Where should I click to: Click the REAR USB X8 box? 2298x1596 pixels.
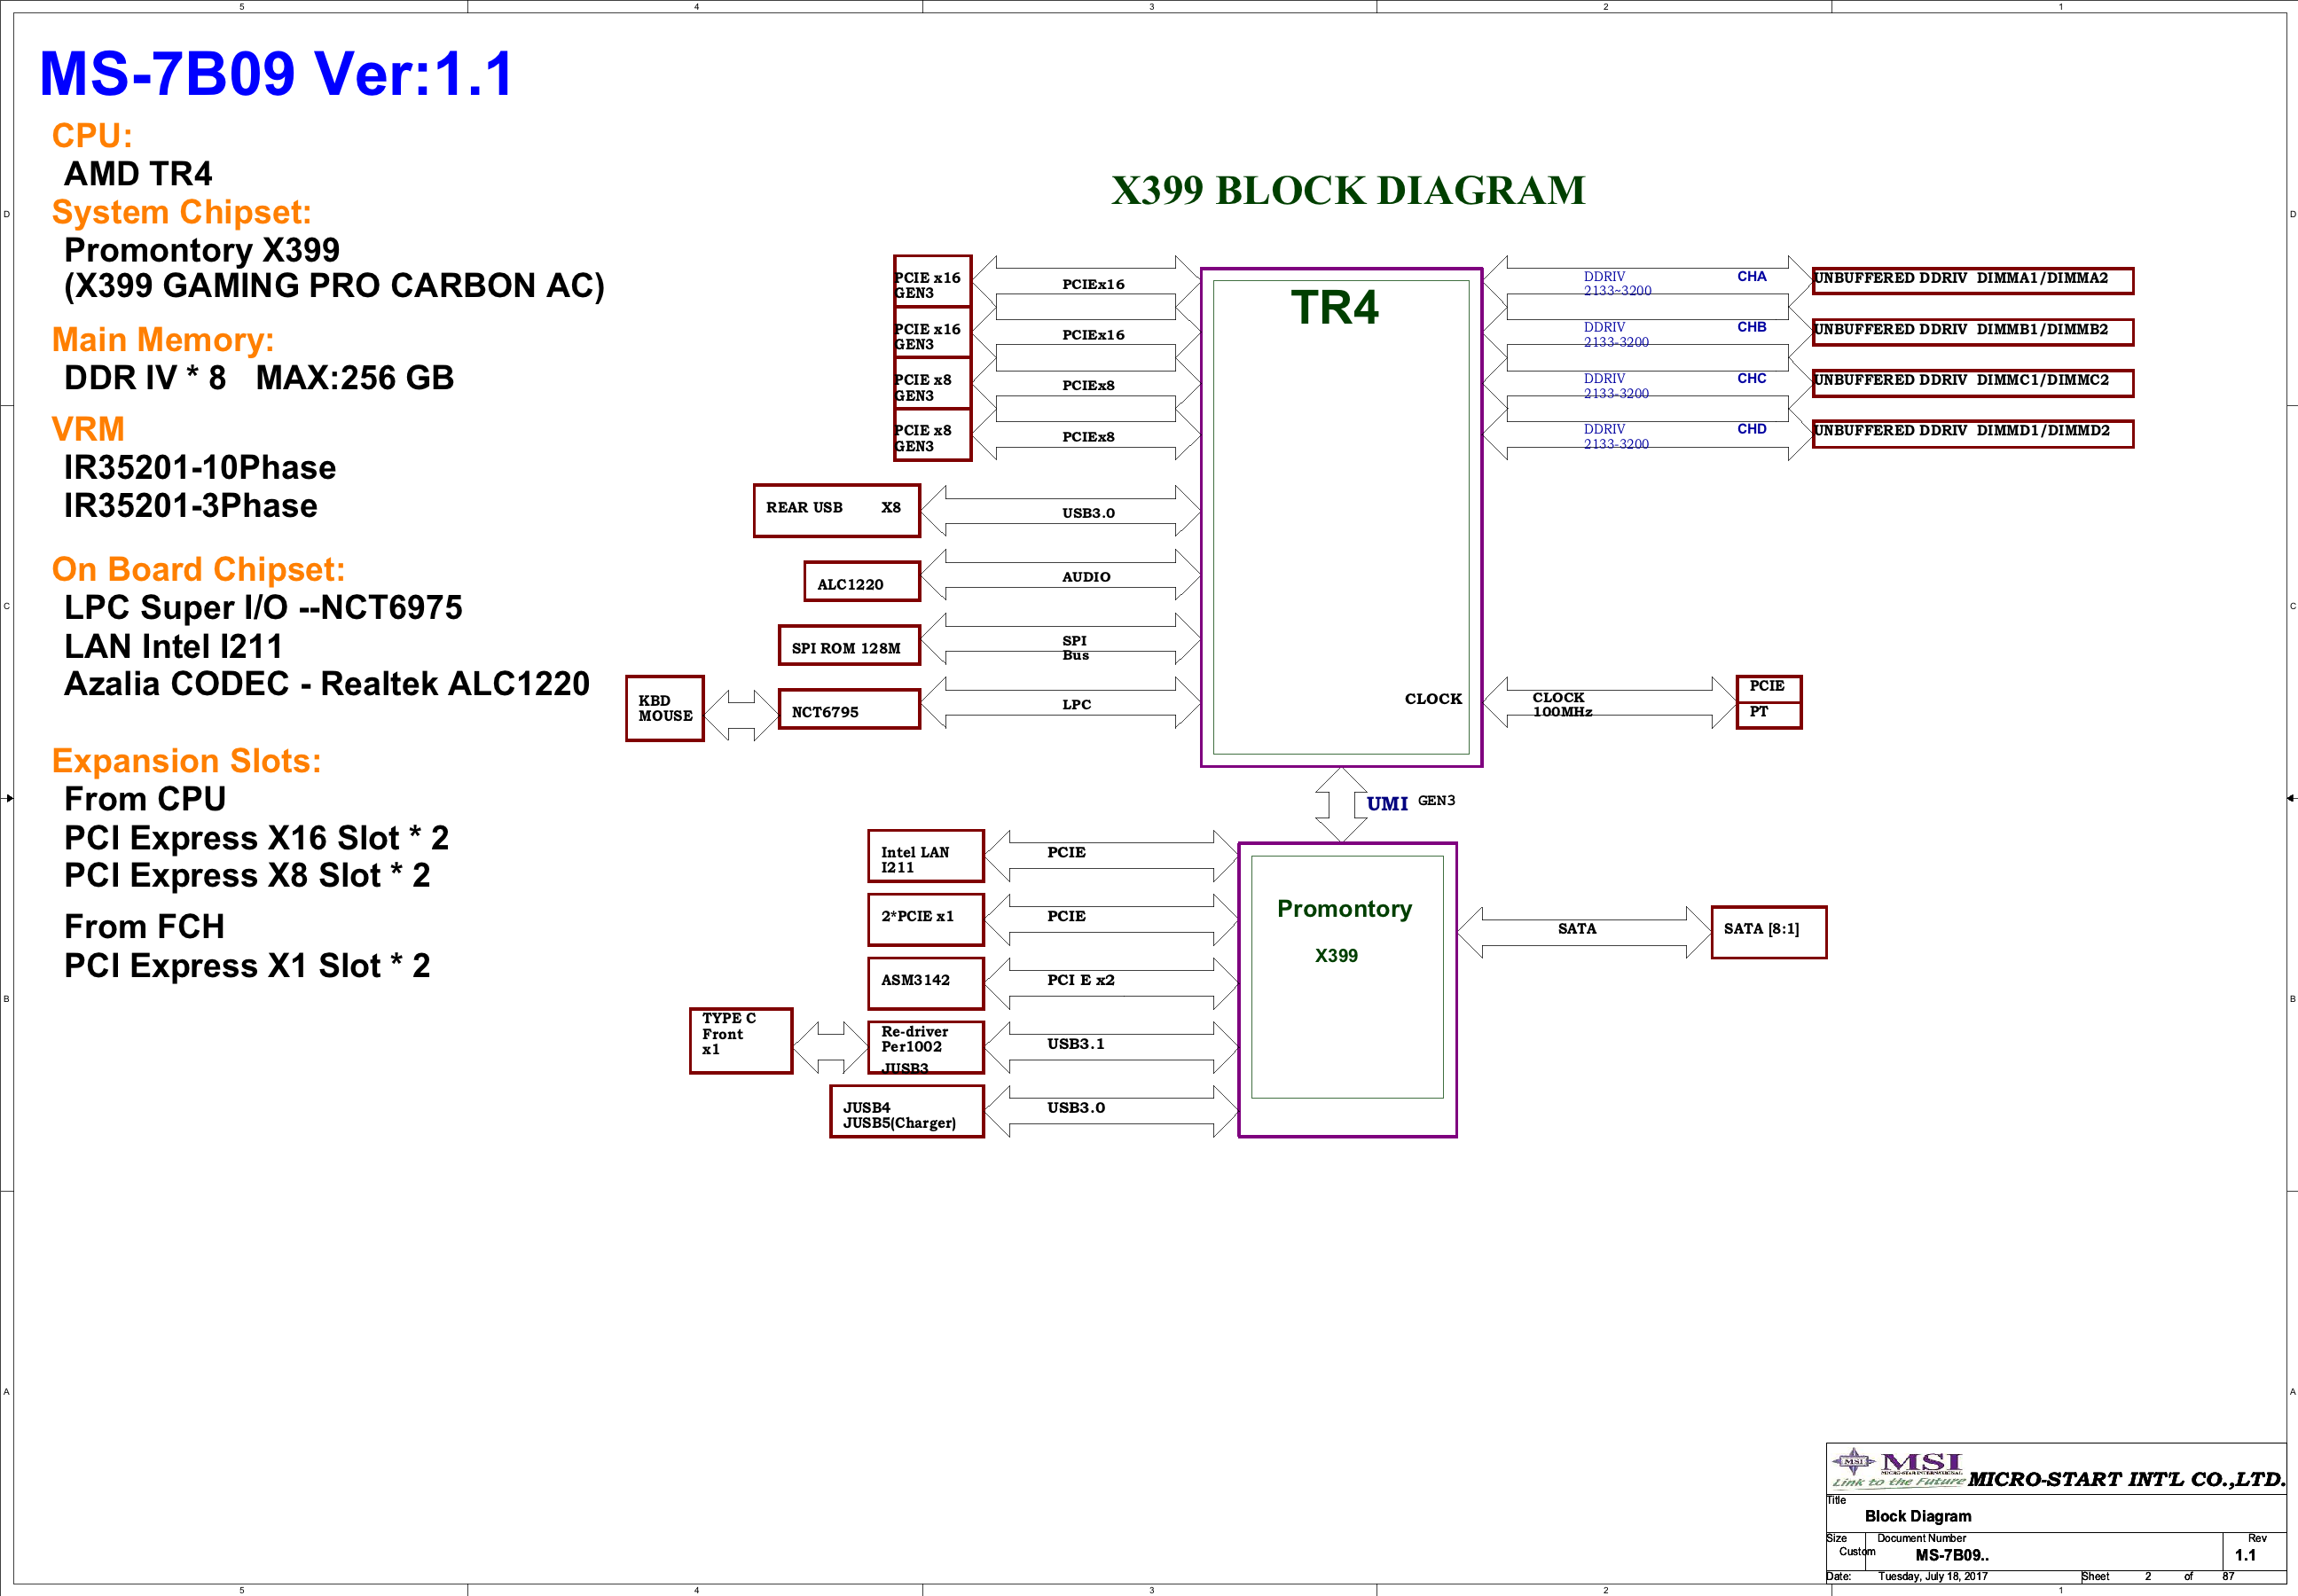click(x=836, y=510)
